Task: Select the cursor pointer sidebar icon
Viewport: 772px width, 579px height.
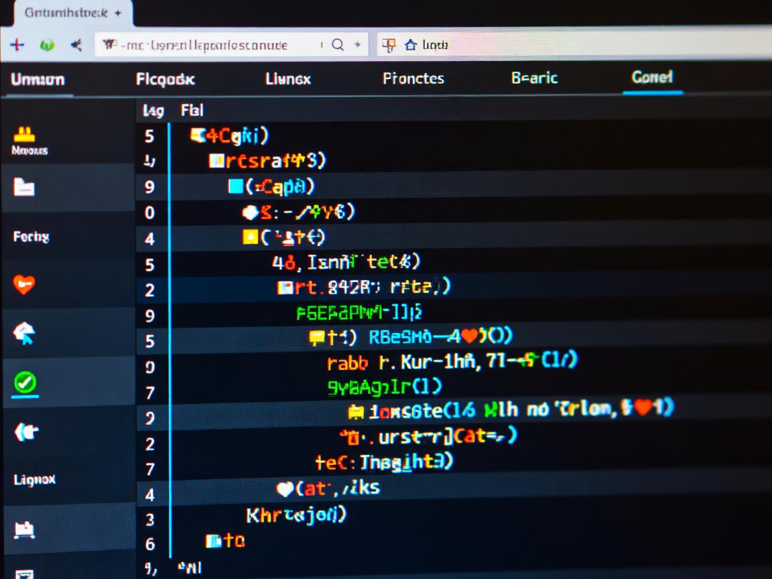Action: (x=24, y=332)
